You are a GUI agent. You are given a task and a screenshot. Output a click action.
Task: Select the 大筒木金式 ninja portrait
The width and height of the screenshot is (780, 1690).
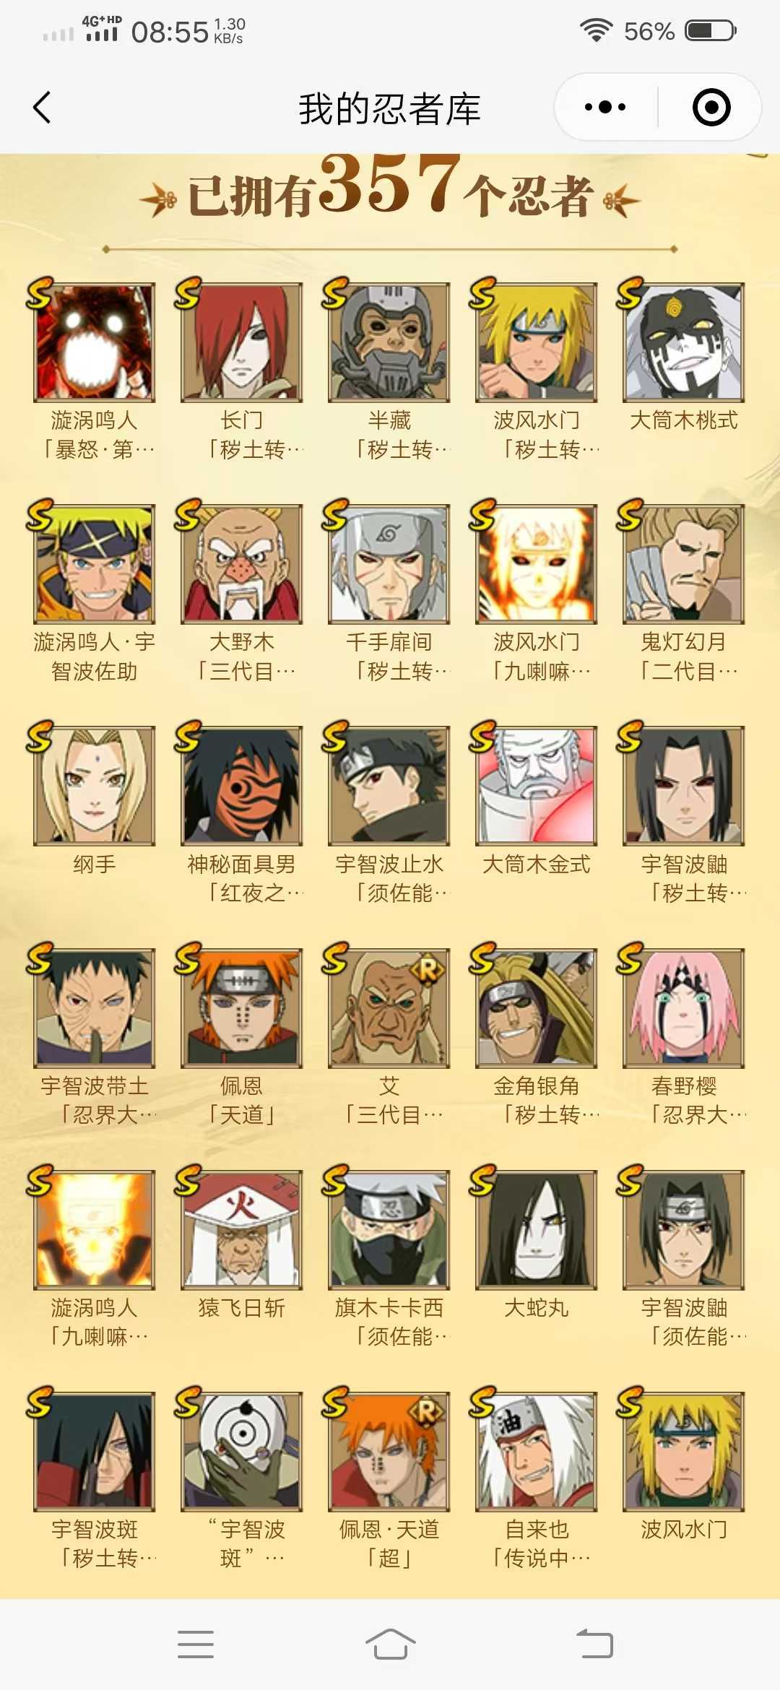pos(536,786)
